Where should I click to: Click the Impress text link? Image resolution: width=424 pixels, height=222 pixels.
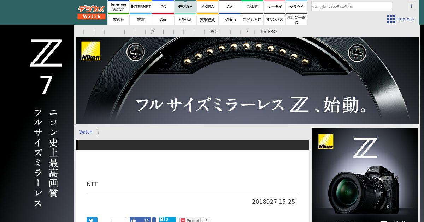[405, 19]
